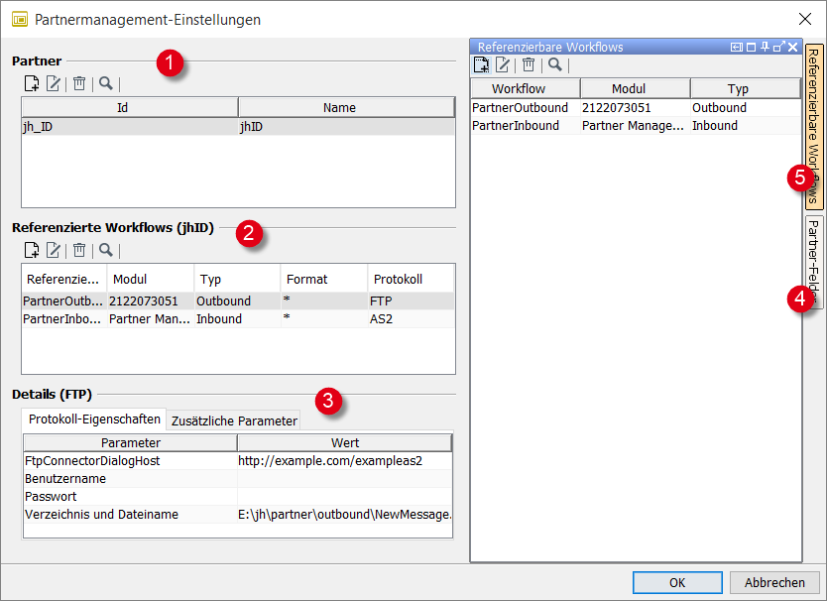Delete workflow in Referenzierbare Workflows panel
Image resolution: width=827 pixels, height=601 pixels.
(527, 63)
